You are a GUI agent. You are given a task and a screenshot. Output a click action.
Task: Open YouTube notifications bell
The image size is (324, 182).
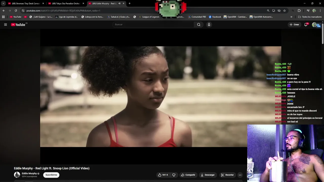tap(306, 25)
